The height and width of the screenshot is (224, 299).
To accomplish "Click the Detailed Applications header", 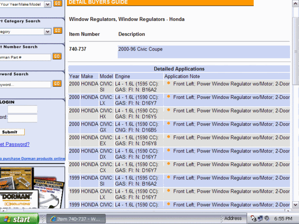I will click(x=179, y=69).
